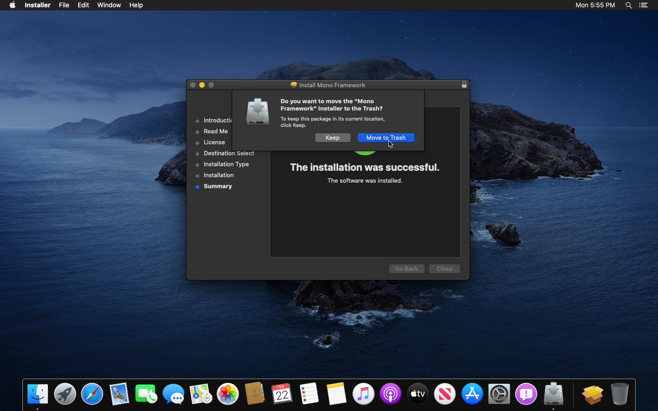Launch Safari from the Dock
The width and height of the screenshot is (658, 411).
coord(92,394)
